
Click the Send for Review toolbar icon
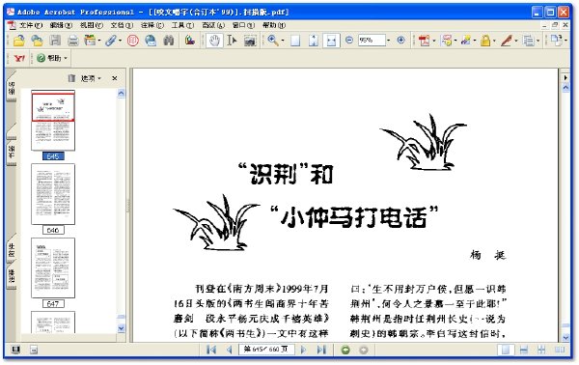(466, 41)
